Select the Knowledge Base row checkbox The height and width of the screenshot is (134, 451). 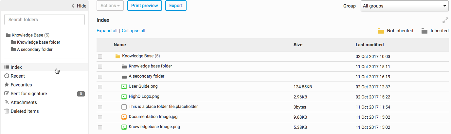(100, 57)
